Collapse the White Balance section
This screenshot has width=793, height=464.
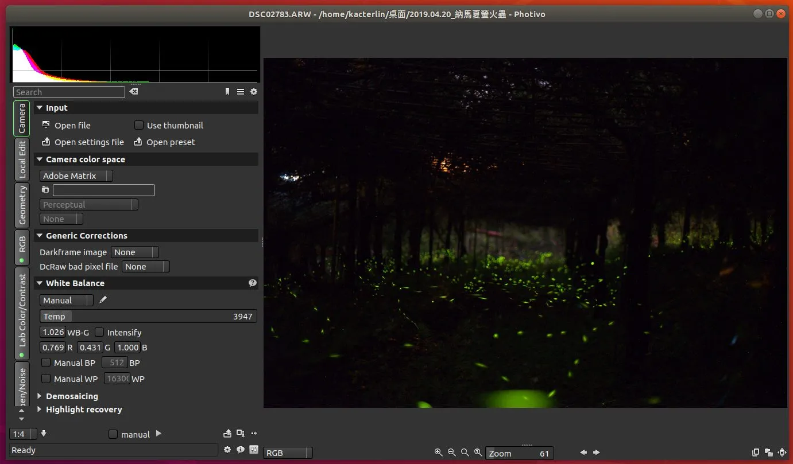pyautogui.click(x=146, y=283)
